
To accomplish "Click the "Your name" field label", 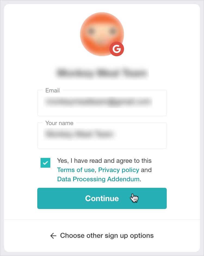I will point(59,123).
